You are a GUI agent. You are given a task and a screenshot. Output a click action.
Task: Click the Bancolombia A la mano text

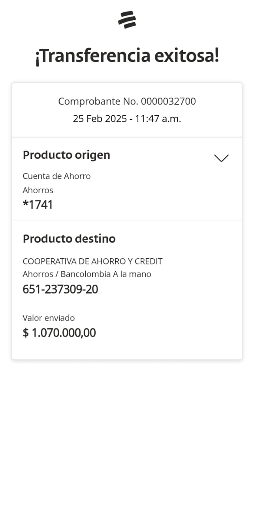[x=106, y=274]
